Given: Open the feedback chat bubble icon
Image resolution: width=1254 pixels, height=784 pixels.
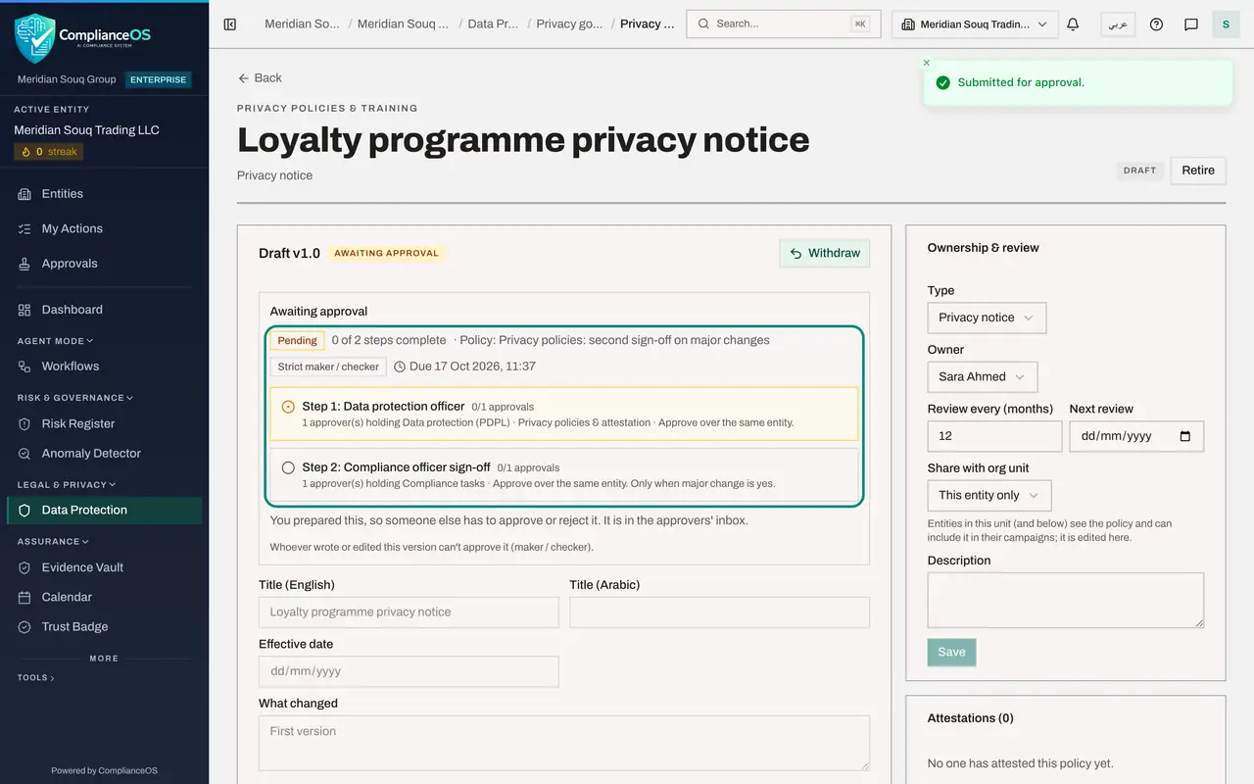Looking at the screenshot, I should [1191, 24].
